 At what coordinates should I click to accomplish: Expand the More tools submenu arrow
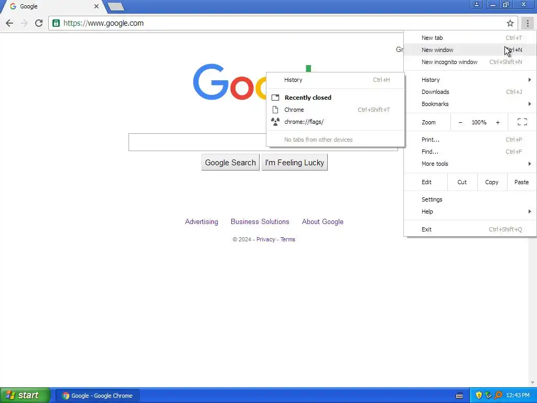[x=530, y=164]
